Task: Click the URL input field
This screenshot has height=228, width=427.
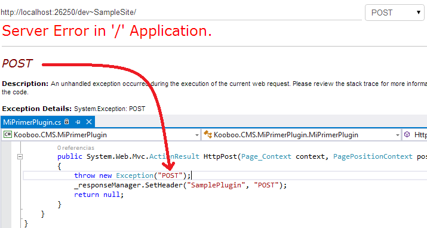Action: tap(181, 13)
